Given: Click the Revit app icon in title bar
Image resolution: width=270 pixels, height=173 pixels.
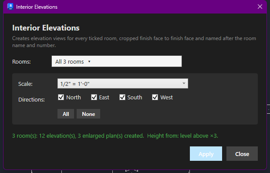Looking at the screenshot, I should click(x=10, y=7).
